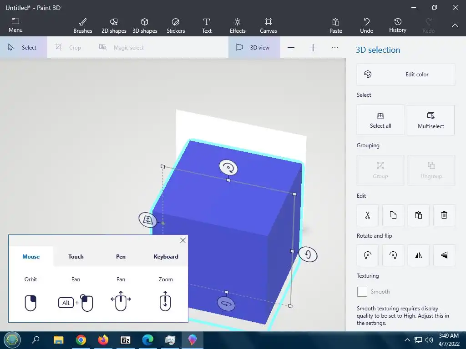
Task: Click Paint 3D taskbar icon
Action: 192,340
